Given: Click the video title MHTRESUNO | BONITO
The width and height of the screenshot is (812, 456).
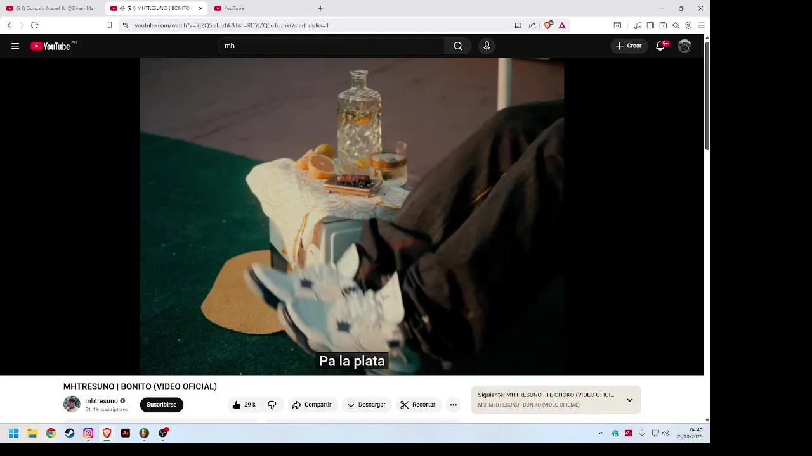Looking at the screenshot, I should click(140, 386).
